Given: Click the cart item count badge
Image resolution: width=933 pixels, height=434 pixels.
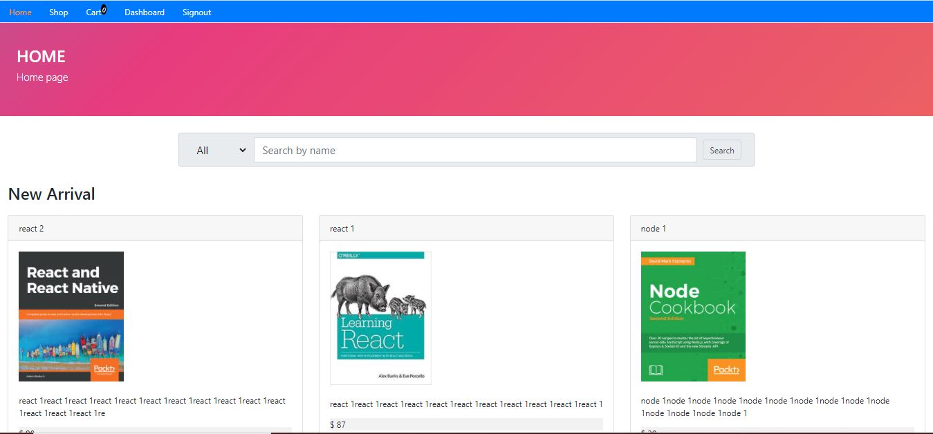Looking at the screenshot, I should pos(104,10).
